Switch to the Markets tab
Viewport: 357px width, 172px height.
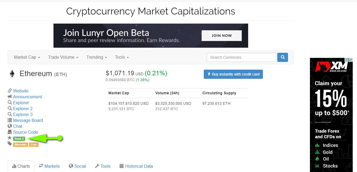tap(49, 166)
